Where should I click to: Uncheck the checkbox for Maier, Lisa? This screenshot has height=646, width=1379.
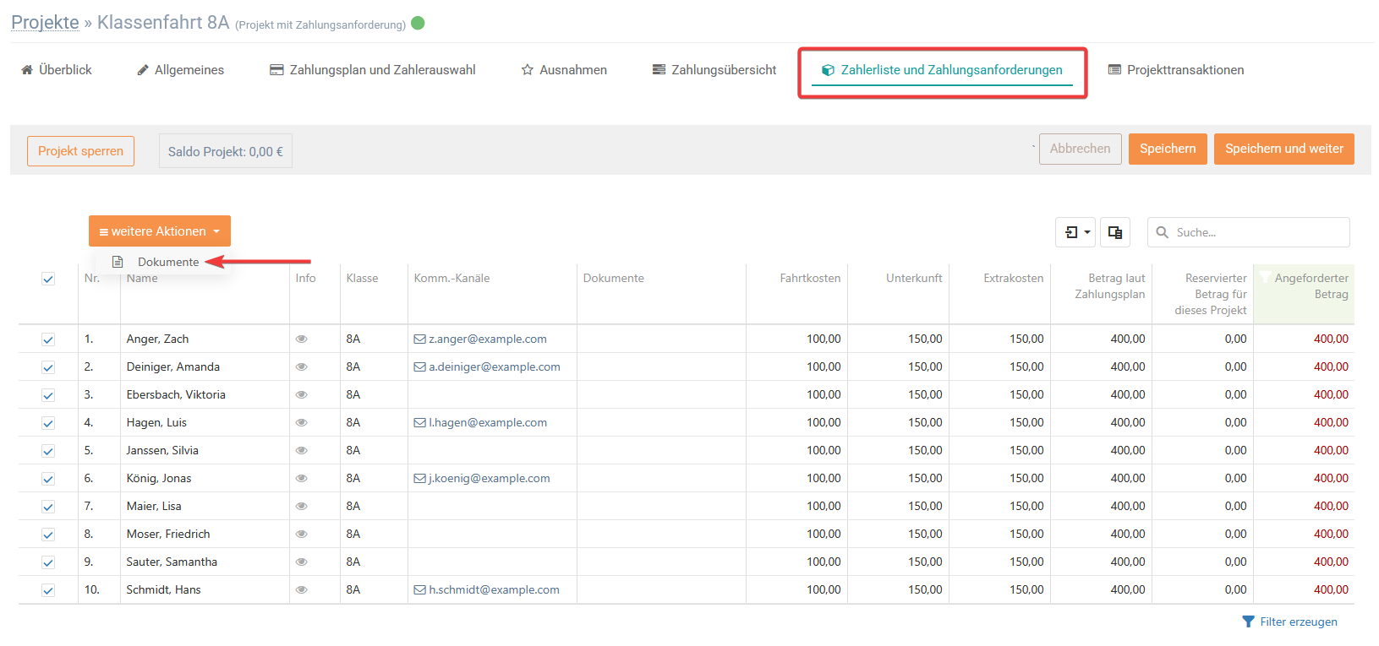[48, 507]
